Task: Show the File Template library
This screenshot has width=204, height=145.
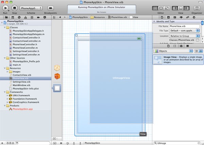Action: tap(168, 46)
